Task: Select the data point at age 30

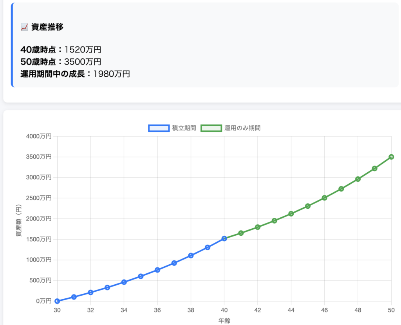Action: [57, 301]
